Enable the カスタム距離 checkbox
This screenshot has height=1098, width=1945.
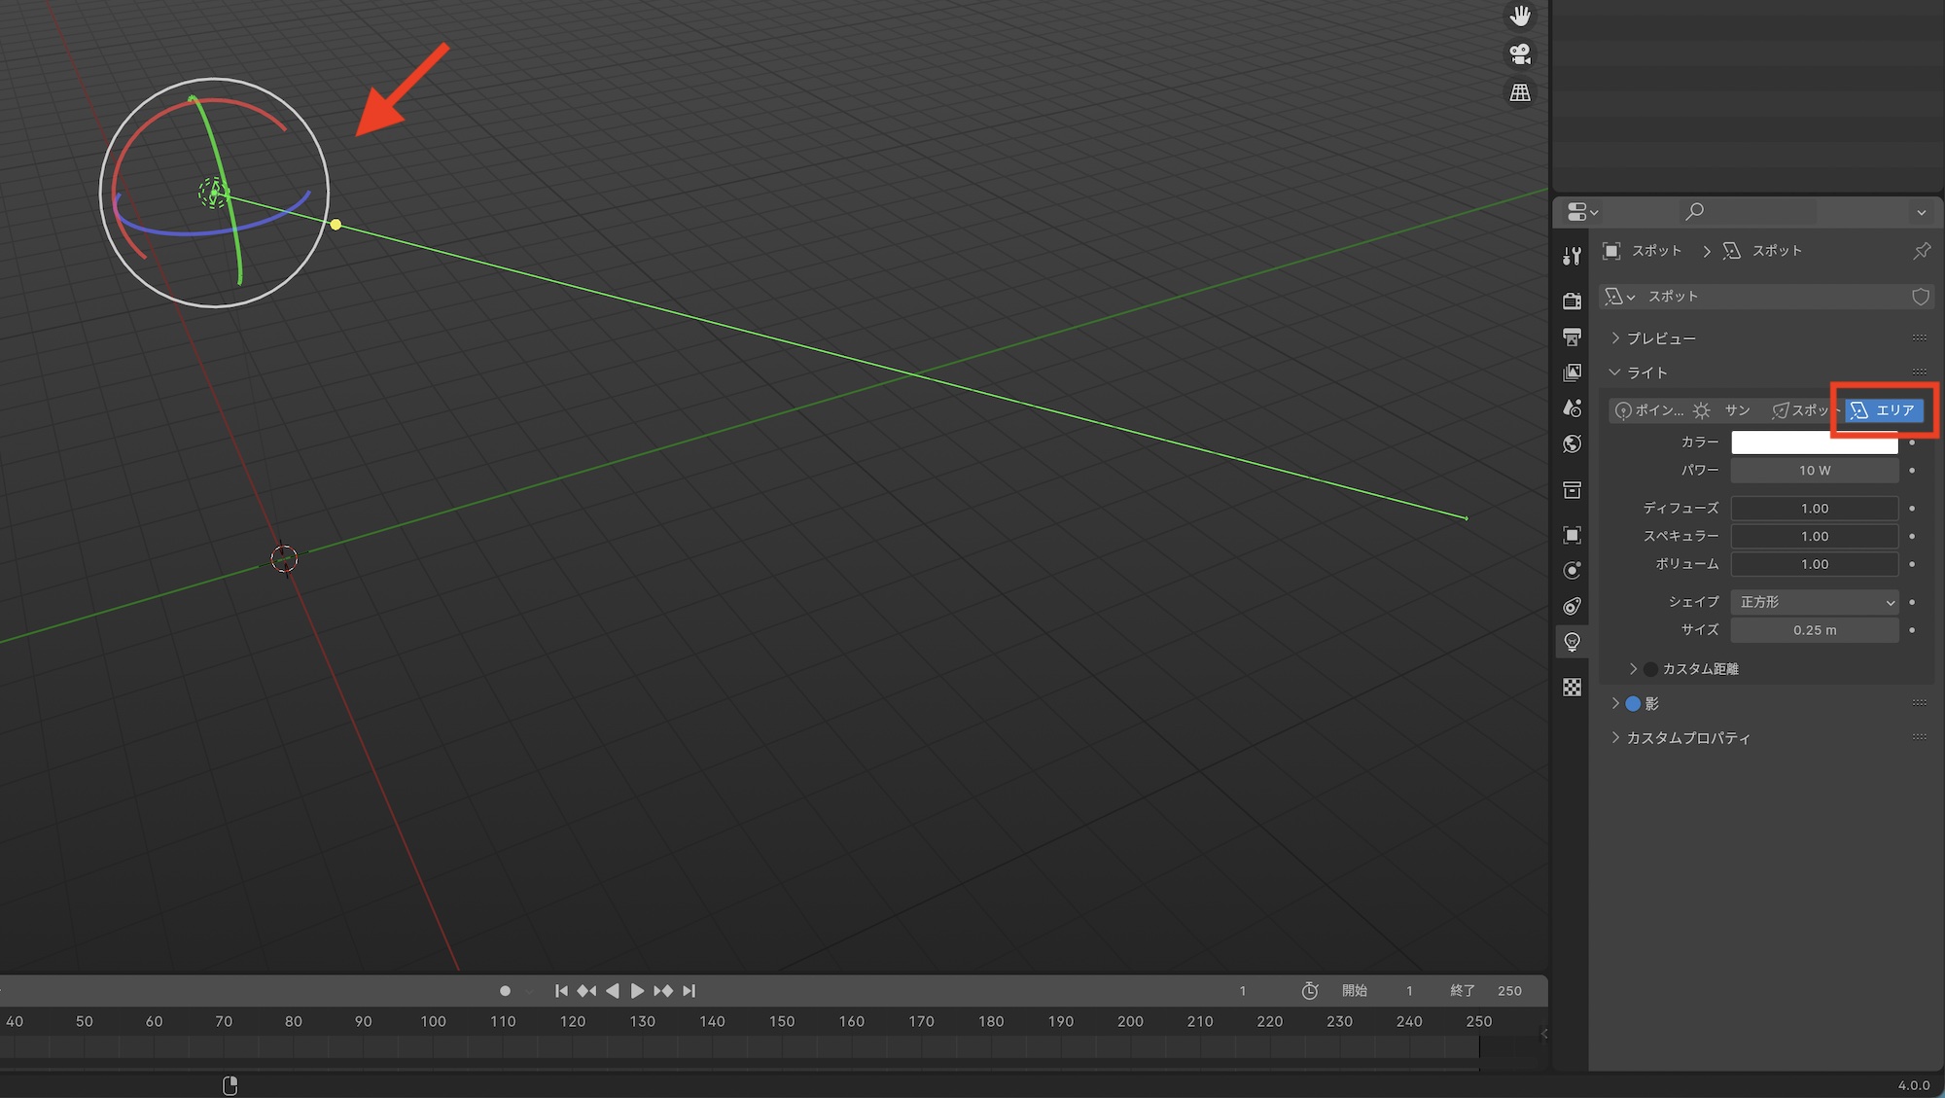coord(1650,669)
